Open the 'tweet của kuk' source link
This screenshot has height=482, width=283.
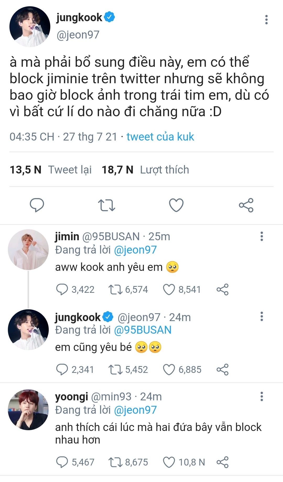pos(160,137)
